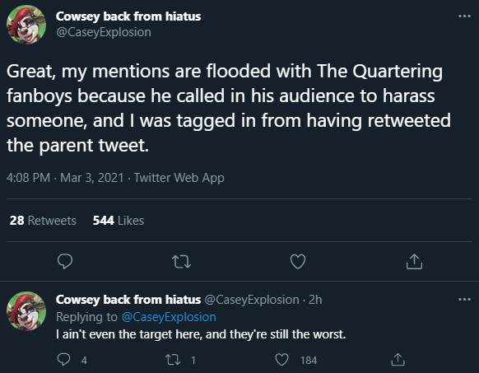
Task: View the 544 Likes list
Action: tap(119, 221)
